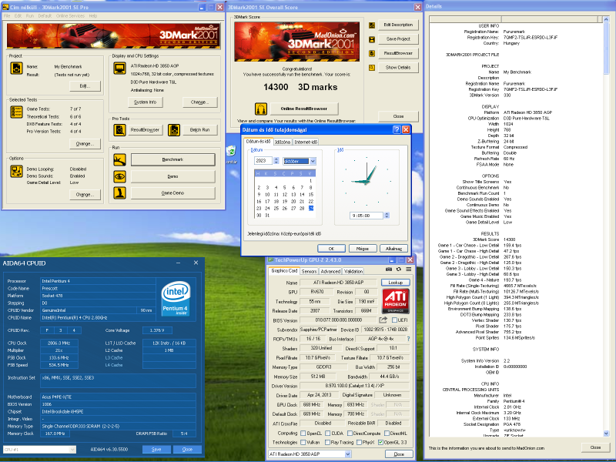616x462 pixels.
Task: Toggle the OpenGL 3.3 checkbox in GPU-Z
Action: click(380, 442)
